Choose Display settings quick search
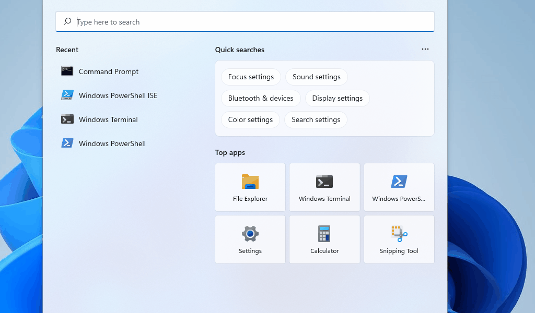Viewport: 535px width, 313px height. [337, 99]
